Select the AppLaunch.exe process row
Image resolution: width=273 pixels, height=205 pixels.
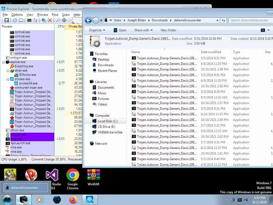coord(20,143)
